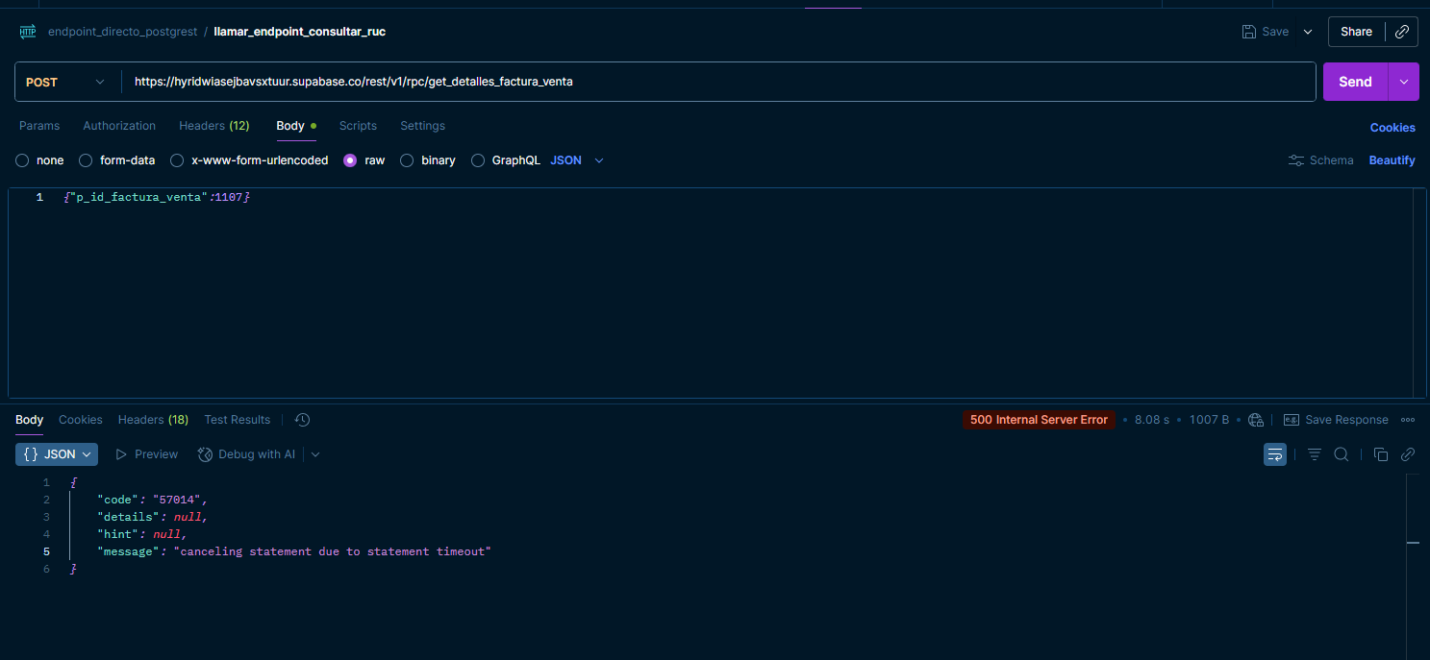Copy the response body icon

[x=1381, y=454]
